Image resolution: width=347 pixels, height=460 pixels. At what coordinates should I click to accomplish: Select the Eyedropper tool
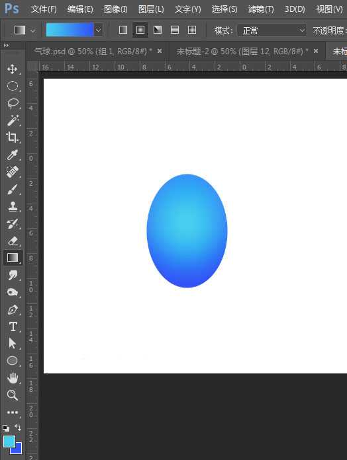tap(13, 155)
